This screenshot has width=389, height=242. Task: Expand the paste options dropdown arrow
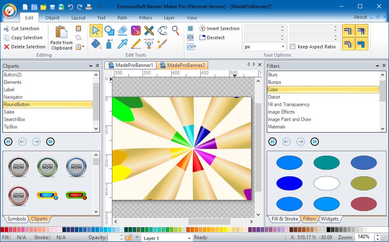coord(83,46)
